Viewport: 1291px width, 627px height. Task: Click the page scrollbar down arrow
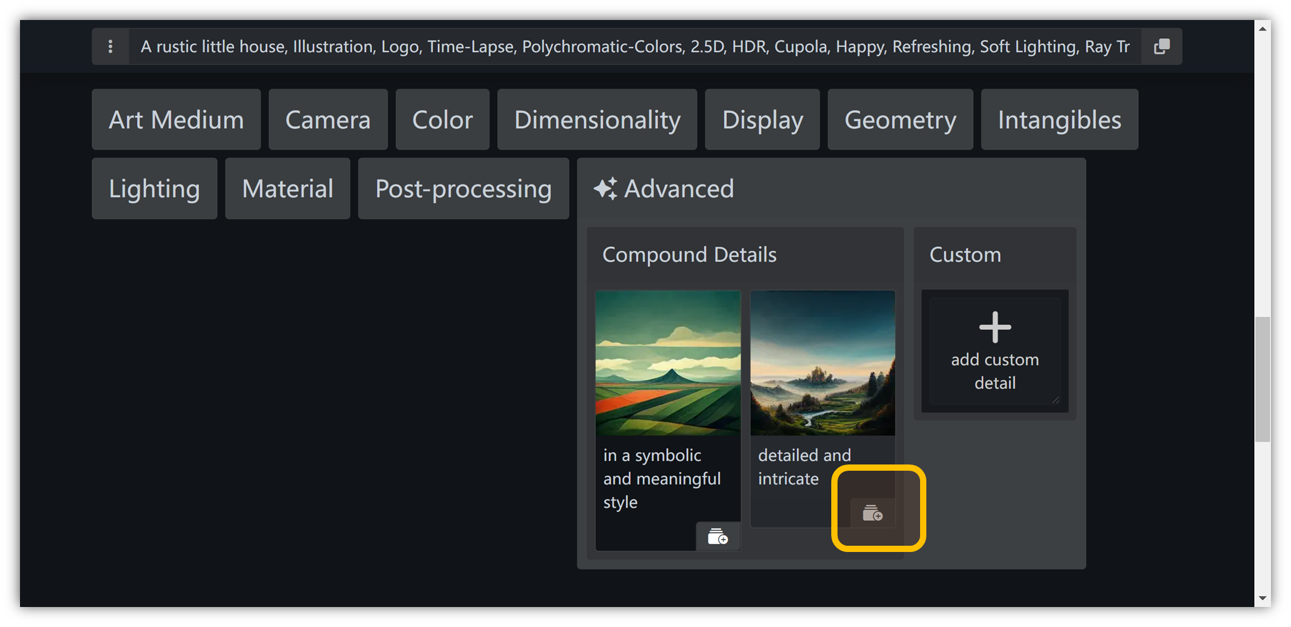tap(1262, 598)
